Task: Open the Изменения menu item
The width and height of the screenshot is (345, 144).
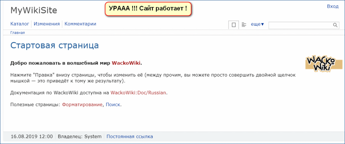Action: 47,24
